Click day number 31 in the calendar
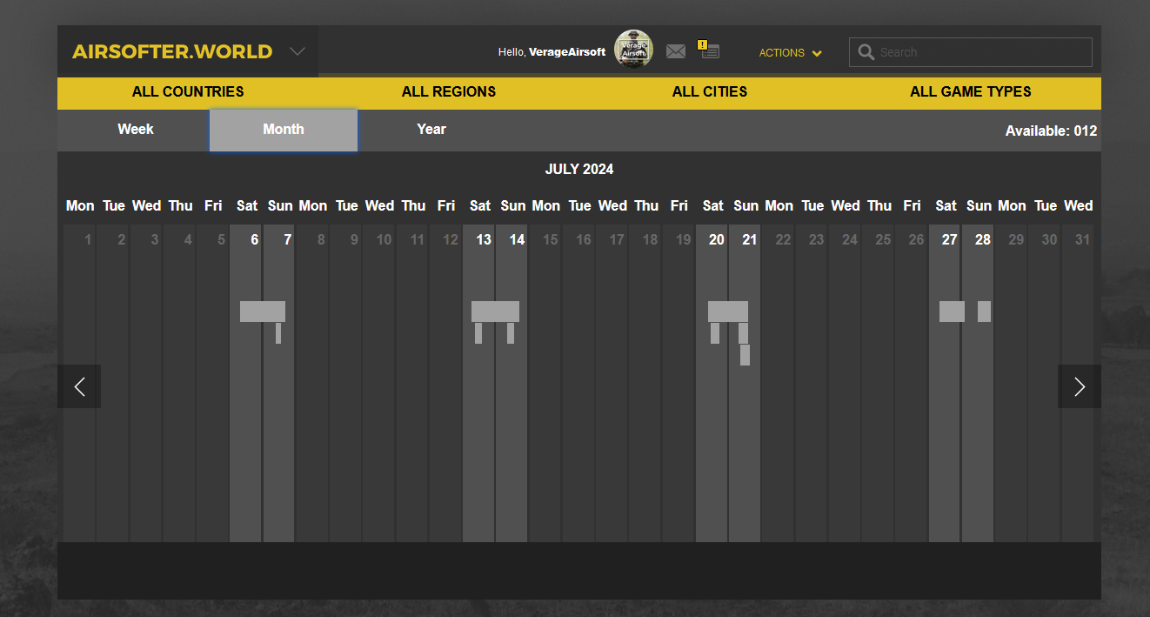Screen dimensions: 1150x617 pos(1082,239)
